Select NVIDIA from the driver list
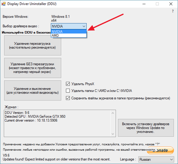The width and height of the screenshot is (178, 164). click(69, 31)
